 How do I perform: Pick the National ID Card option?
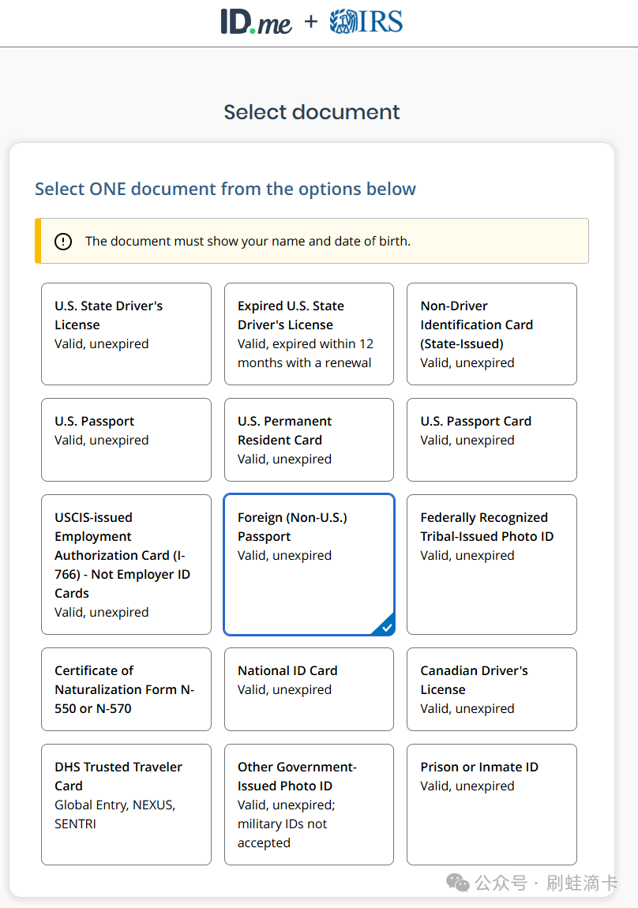coord(310,689)
